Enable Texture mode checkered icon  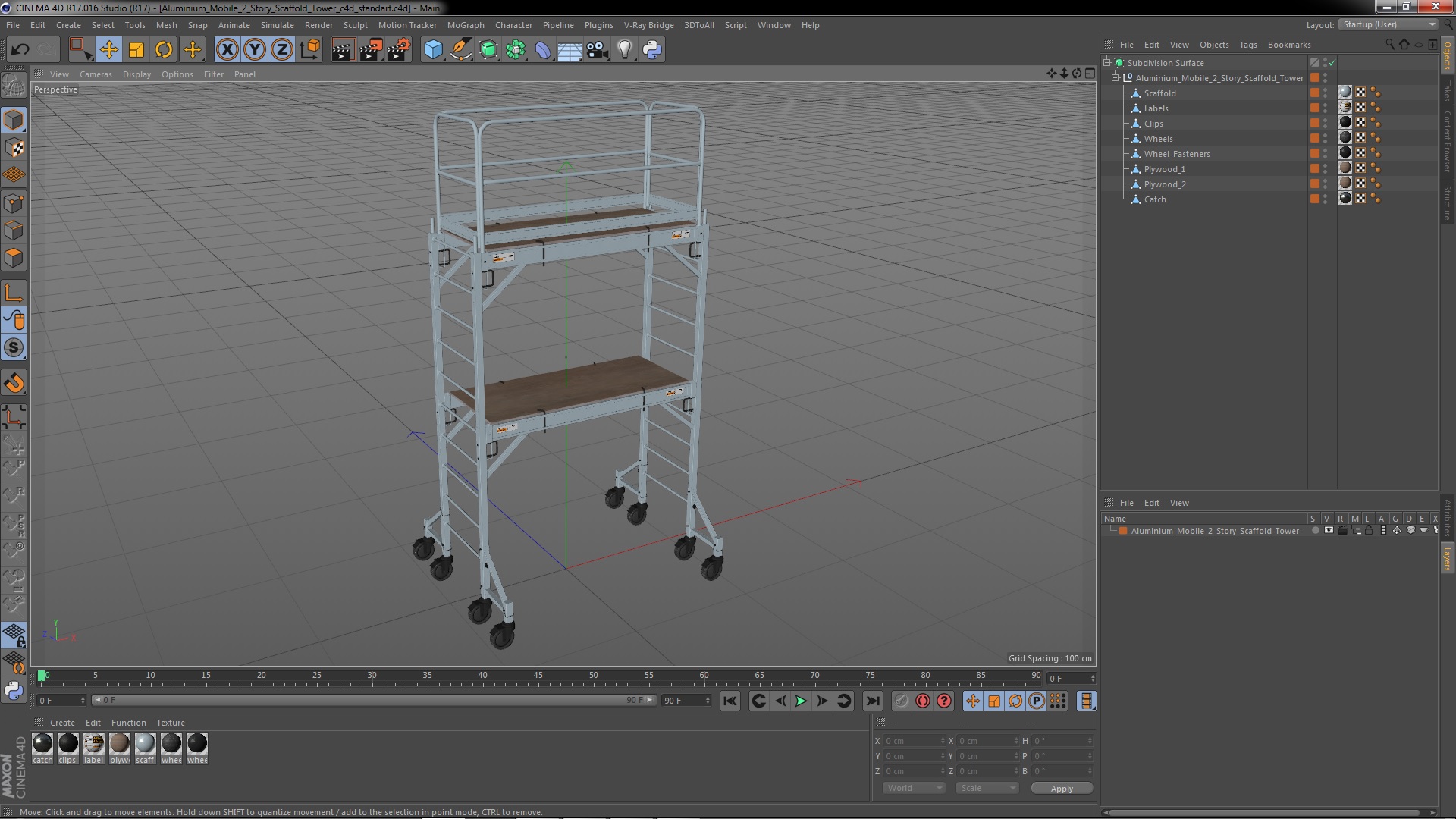(14, 147)
